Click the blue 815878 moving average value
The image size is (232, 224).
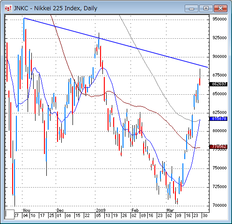[219, 119]
